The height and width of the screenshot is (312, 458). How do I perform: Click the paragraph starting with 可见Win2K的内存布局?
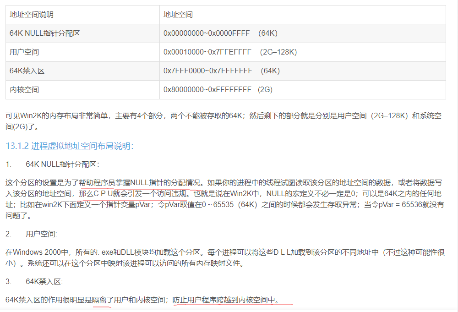(224, 121)
